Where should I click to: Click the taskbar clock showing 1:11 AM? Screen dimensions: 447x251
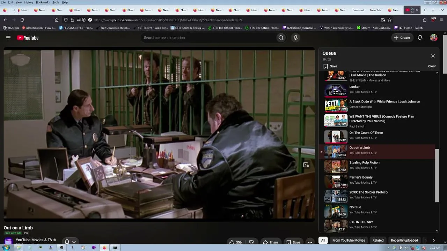pos(435,248)
